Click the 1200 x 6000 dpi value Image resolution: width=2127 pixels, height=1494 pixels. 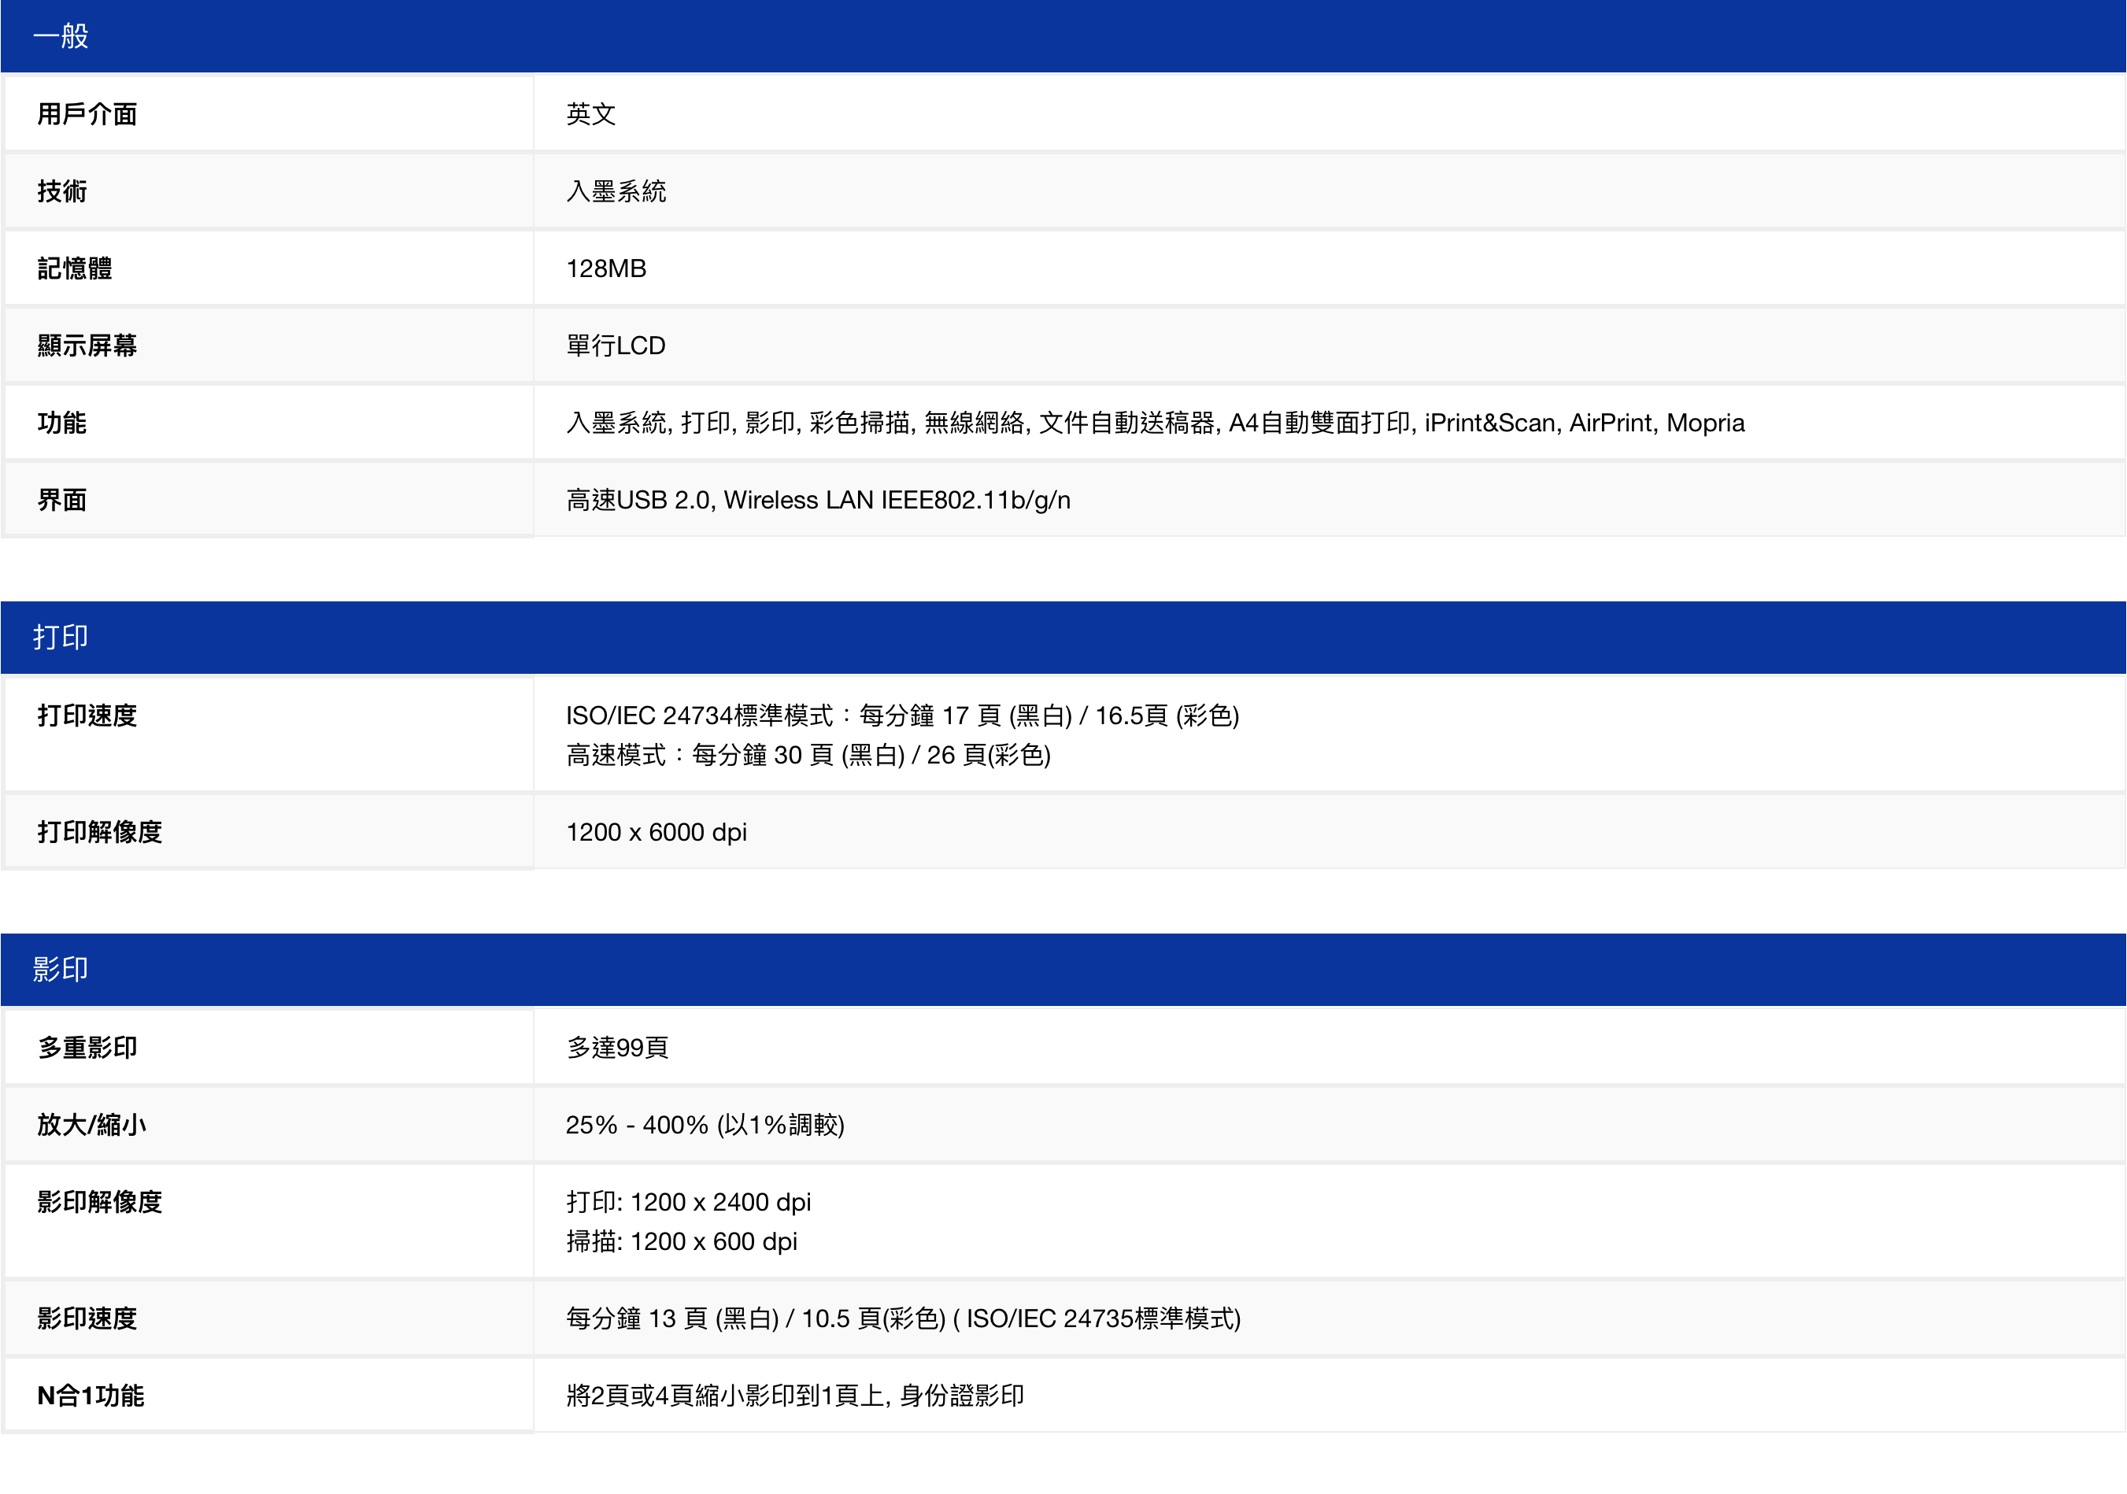point(656,832)
